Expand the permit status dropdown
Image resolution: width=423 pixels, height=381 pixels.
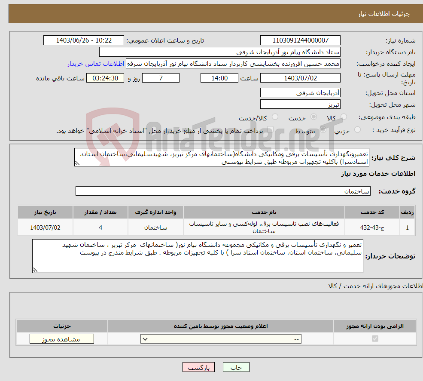pos(221,339)
